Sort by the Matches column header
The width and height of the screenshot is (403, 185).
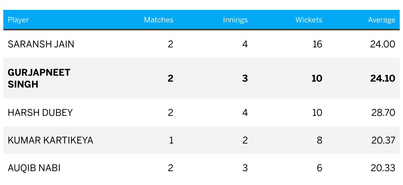click(159, 20)
